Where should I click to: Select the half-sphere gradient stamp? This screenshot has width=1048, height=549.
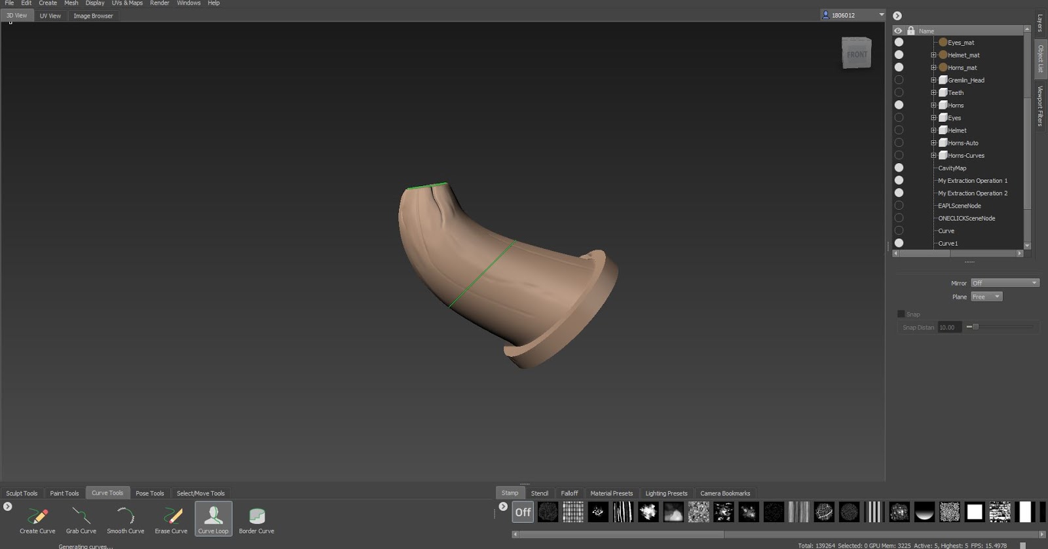(x=924, y=512)
